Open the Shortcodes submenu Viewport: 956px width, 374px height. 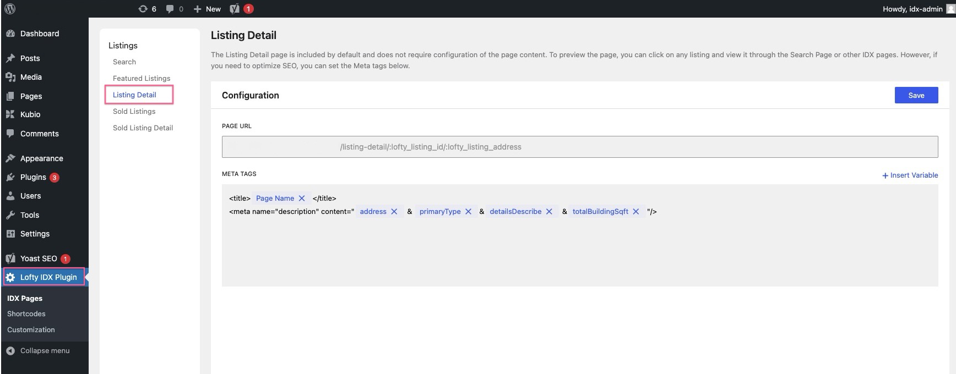point(26,313)
